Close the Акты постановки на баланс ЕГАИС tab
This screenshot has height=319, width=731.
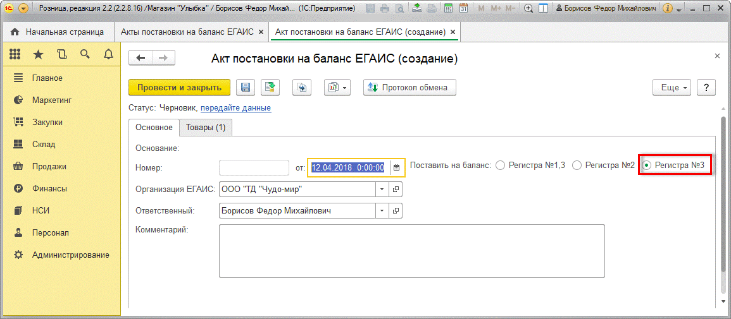pos(261,32)
